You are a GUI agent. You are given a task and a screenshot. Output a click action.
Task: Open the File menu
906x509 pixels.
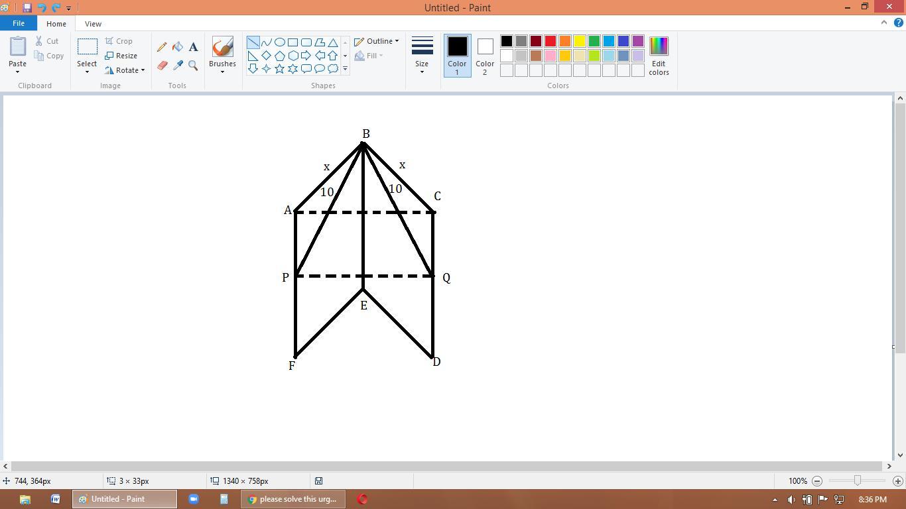pyautogui.click(x=19, y=23)
